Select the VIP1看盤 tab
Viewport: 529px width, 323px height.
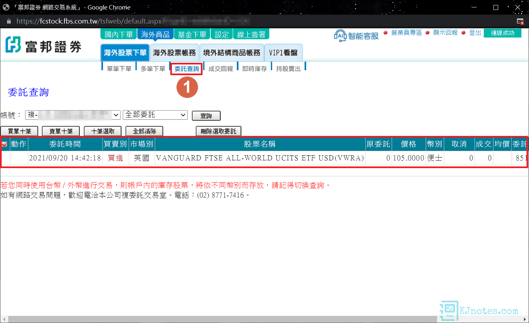pyautogui.click(x=284, y=53)
